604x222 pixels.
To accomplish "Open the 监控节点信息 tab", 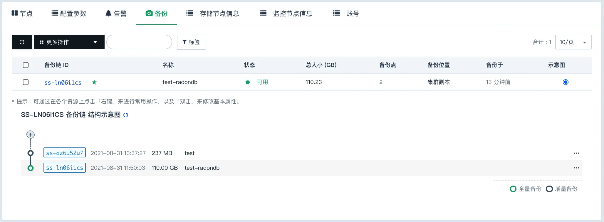I will click(x=286, y=13).
